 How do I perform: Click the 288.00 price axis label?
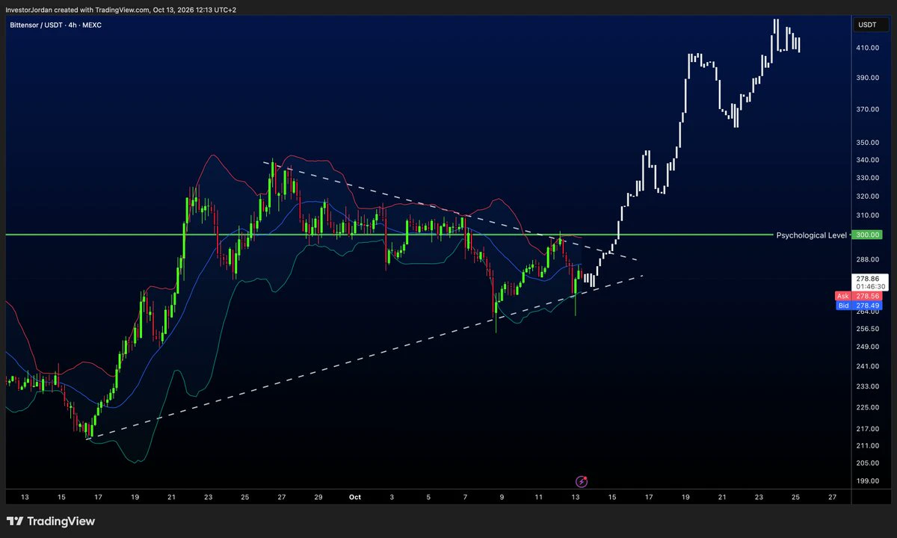click(x=867, y=259)
